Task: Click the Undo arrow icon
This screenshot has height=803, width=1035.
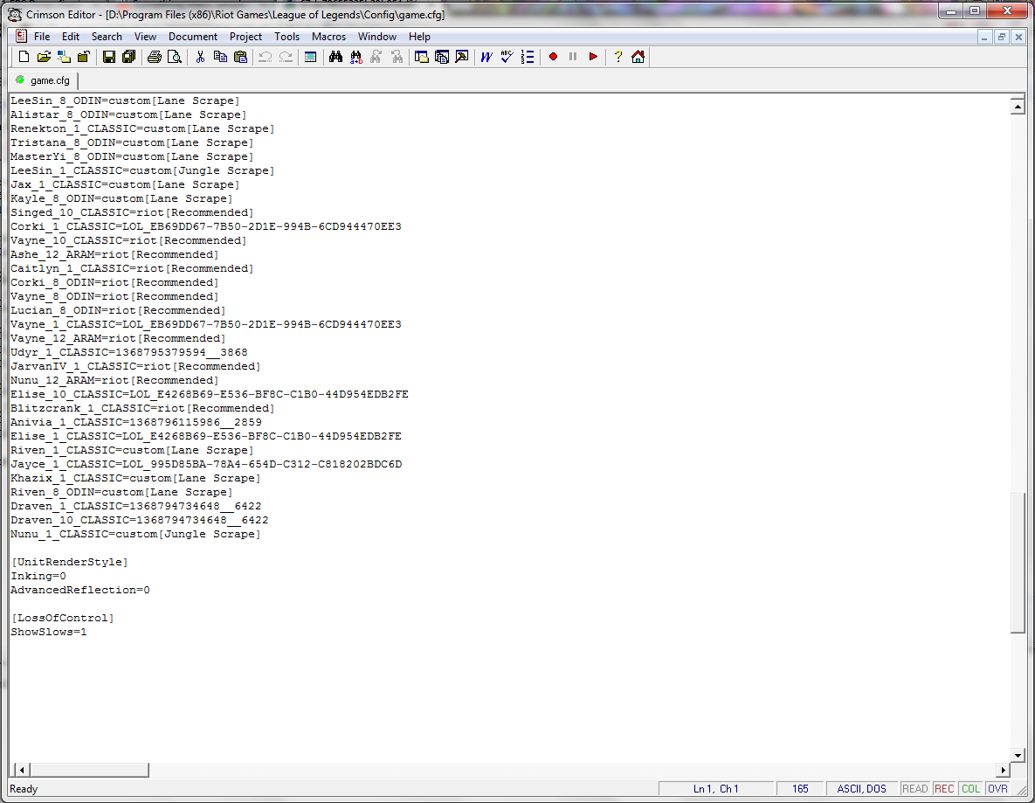Action: coord(266,57)
